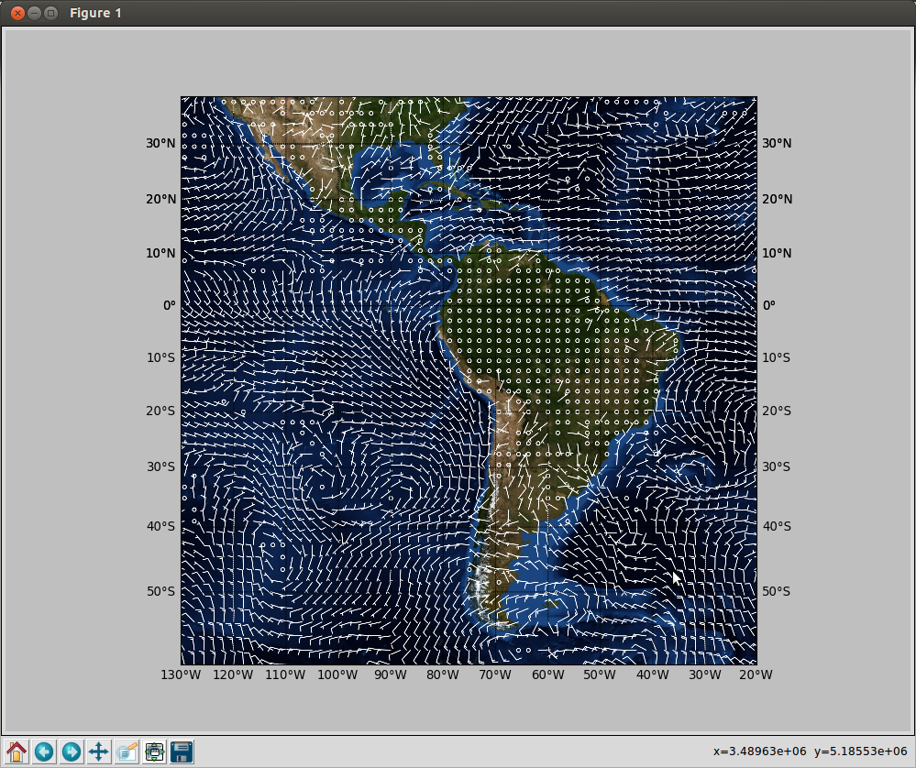Click the right-side 40°S latitude label
Screen dimensions: 916x768
pos(777,526)
